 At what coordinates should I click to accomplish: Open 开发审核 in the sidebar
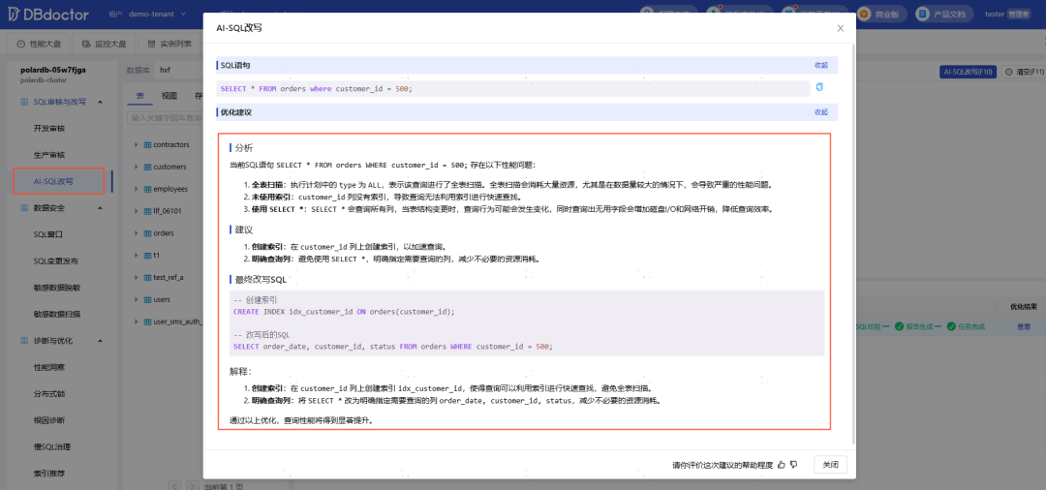[x=49, y=128]
